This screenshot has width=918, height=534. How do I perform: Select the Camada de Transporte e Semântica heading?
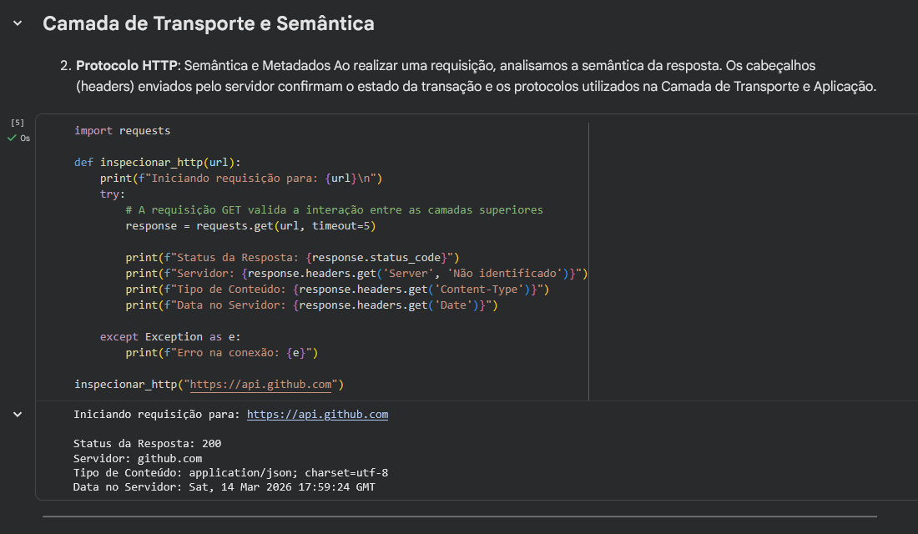click(x=208, y=24)
